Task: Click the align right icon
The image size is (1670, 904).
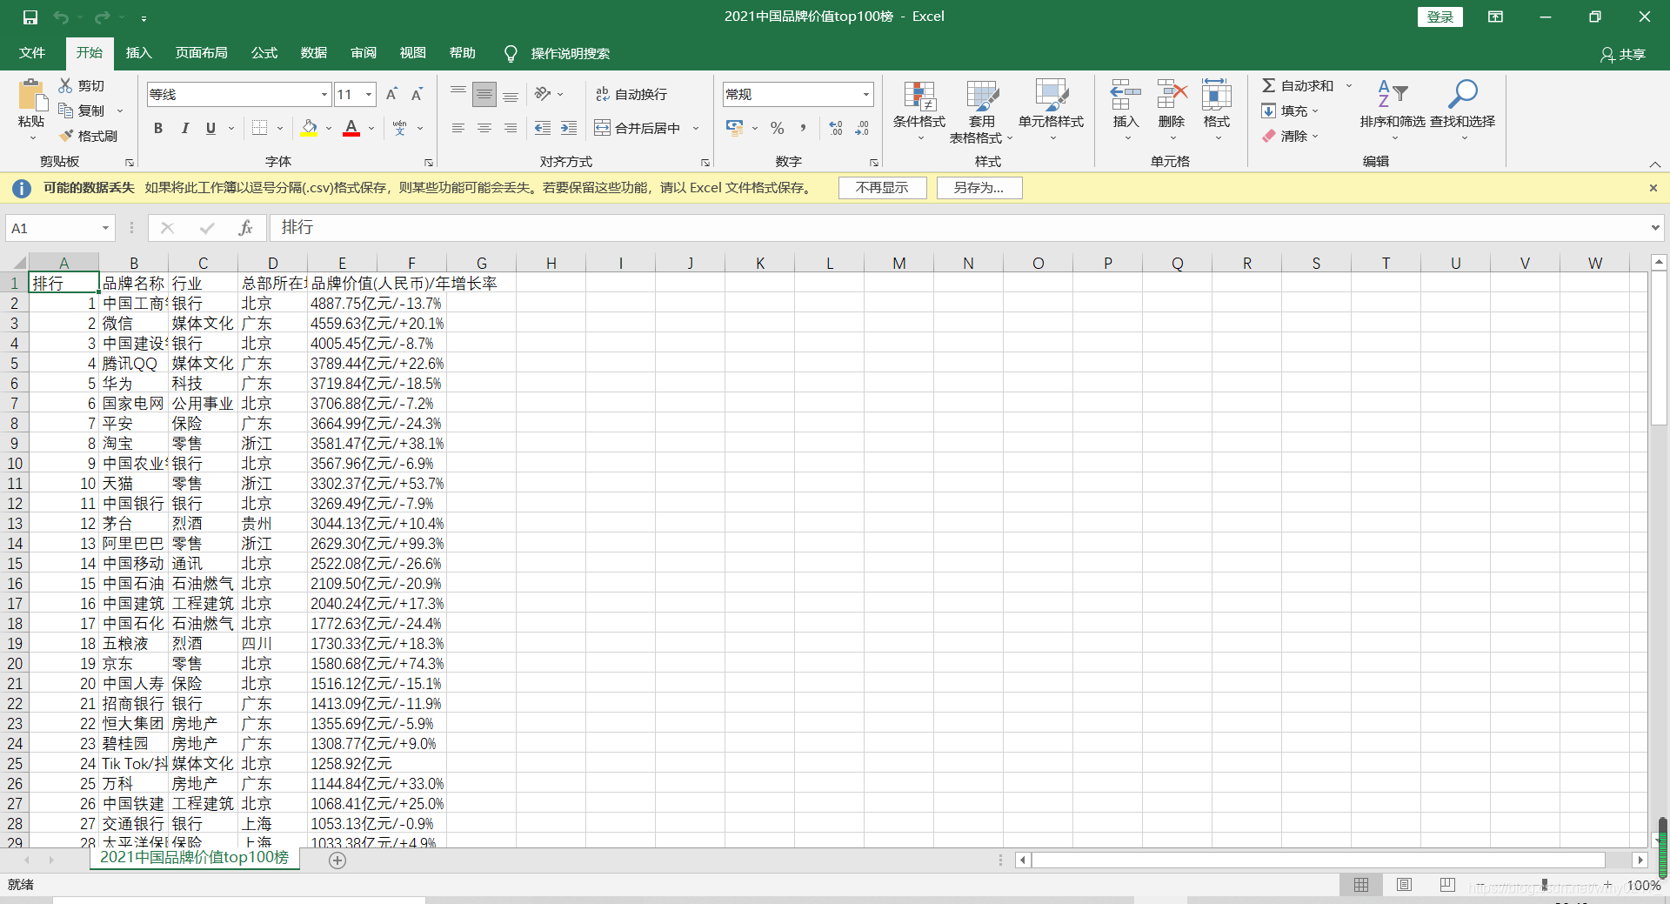Action: (x=511, y=128)
